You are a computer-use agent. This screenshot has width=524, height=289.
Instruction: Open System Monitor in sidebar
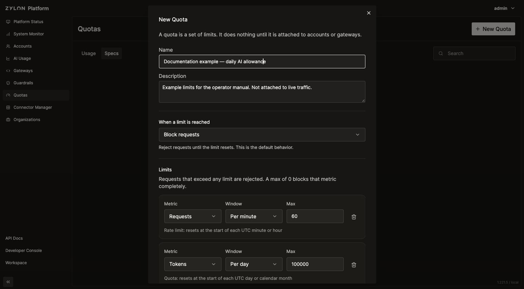click(x=36, y=34)
